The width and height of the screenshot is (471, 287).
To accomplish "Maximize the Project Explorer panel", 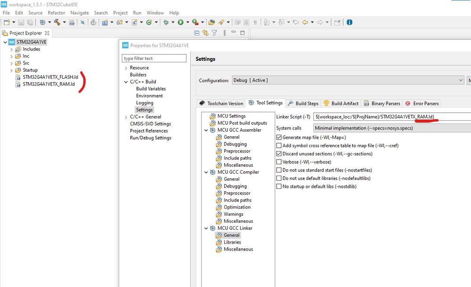I will coord(243,33).
